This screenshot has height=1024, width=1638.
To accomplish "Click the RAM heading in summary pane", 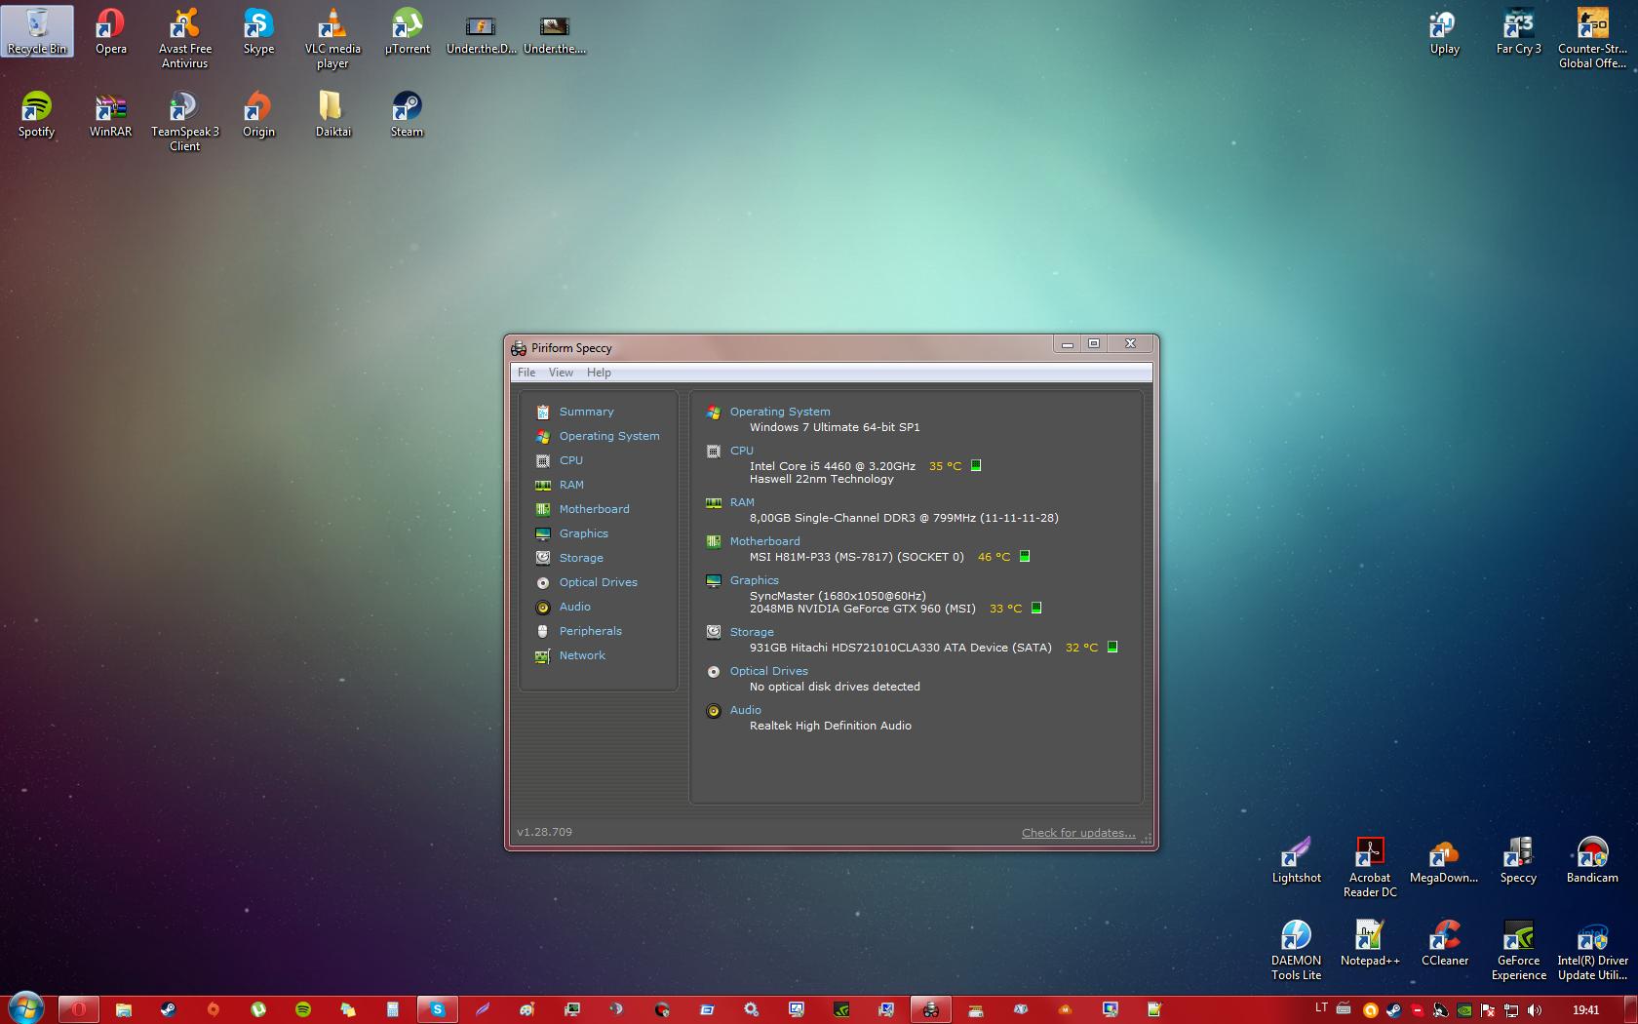I will point(742,502).
